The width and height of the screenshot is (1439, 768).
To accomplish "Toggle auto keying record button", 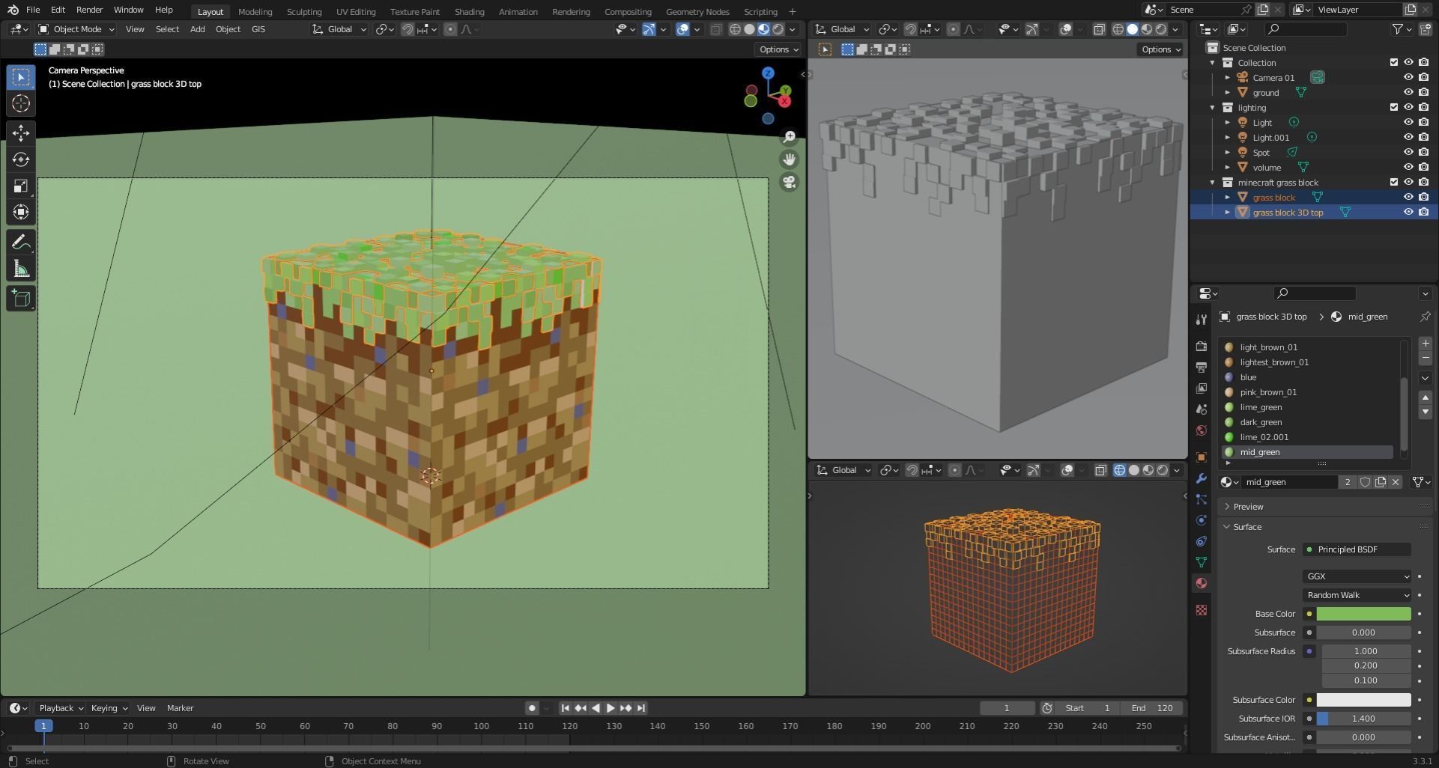I will (532, 708).
